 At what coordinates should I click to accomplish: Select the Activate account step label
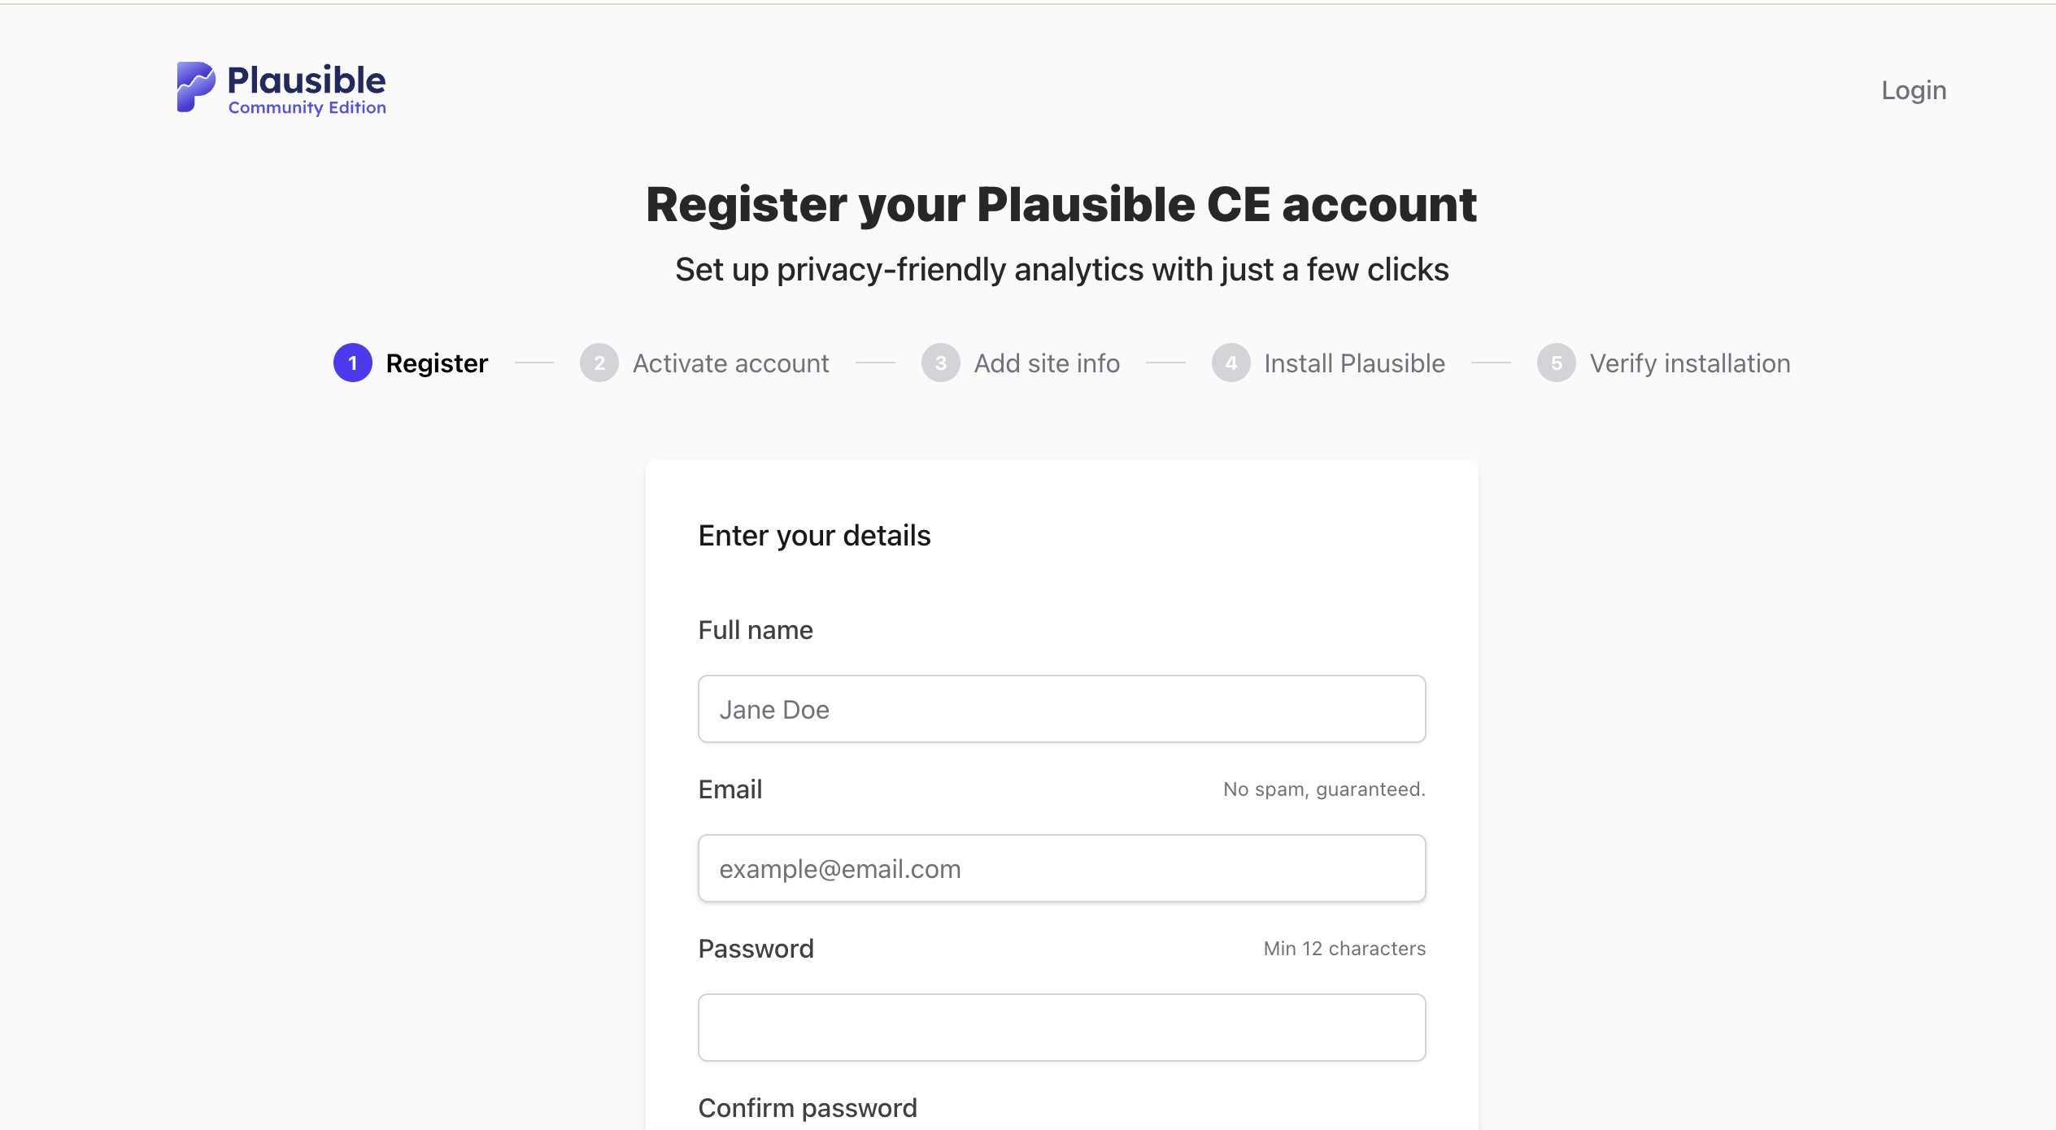730,363
